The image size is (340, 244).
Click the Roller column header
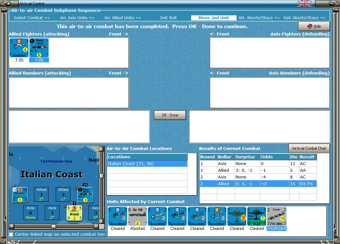(x=226, y=157)
